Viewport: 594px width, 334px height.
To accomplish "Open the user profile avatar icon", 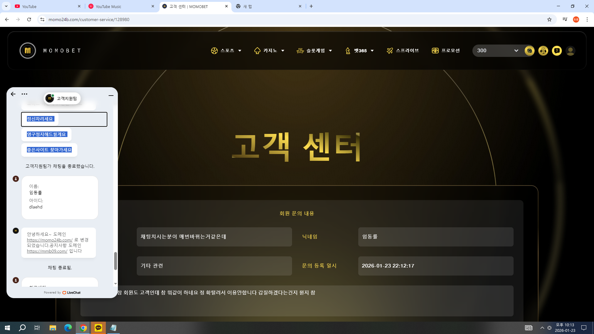I will [570, 51].
